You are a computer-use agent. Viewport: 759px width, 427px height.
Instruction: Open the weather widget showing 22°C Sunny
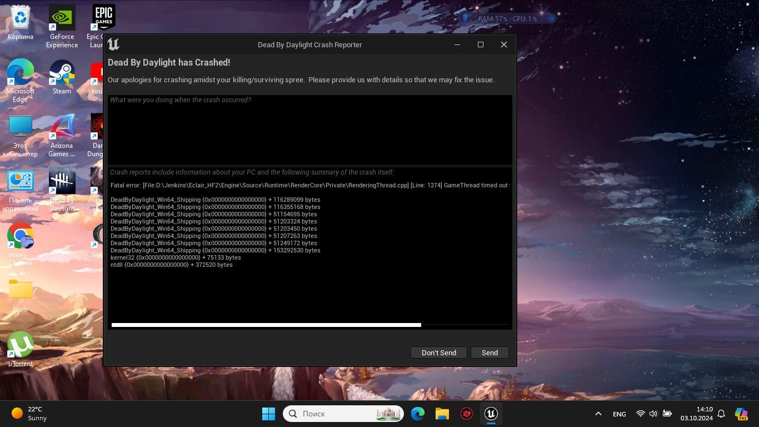point(29,414)
